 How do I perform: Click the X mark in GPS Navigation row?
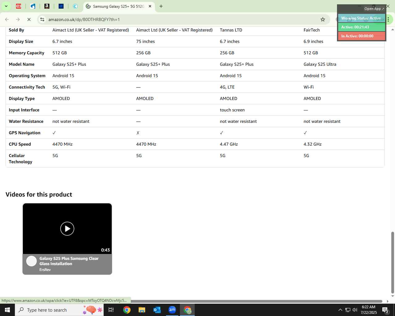pos(138,133)
